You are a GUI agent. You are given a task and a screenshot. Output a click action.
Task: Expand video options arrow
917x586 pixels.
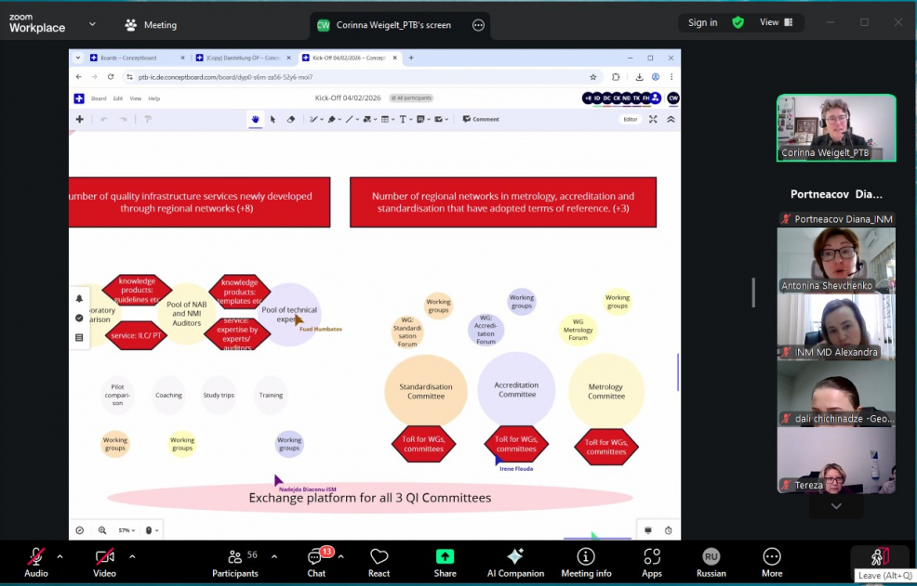132,556
